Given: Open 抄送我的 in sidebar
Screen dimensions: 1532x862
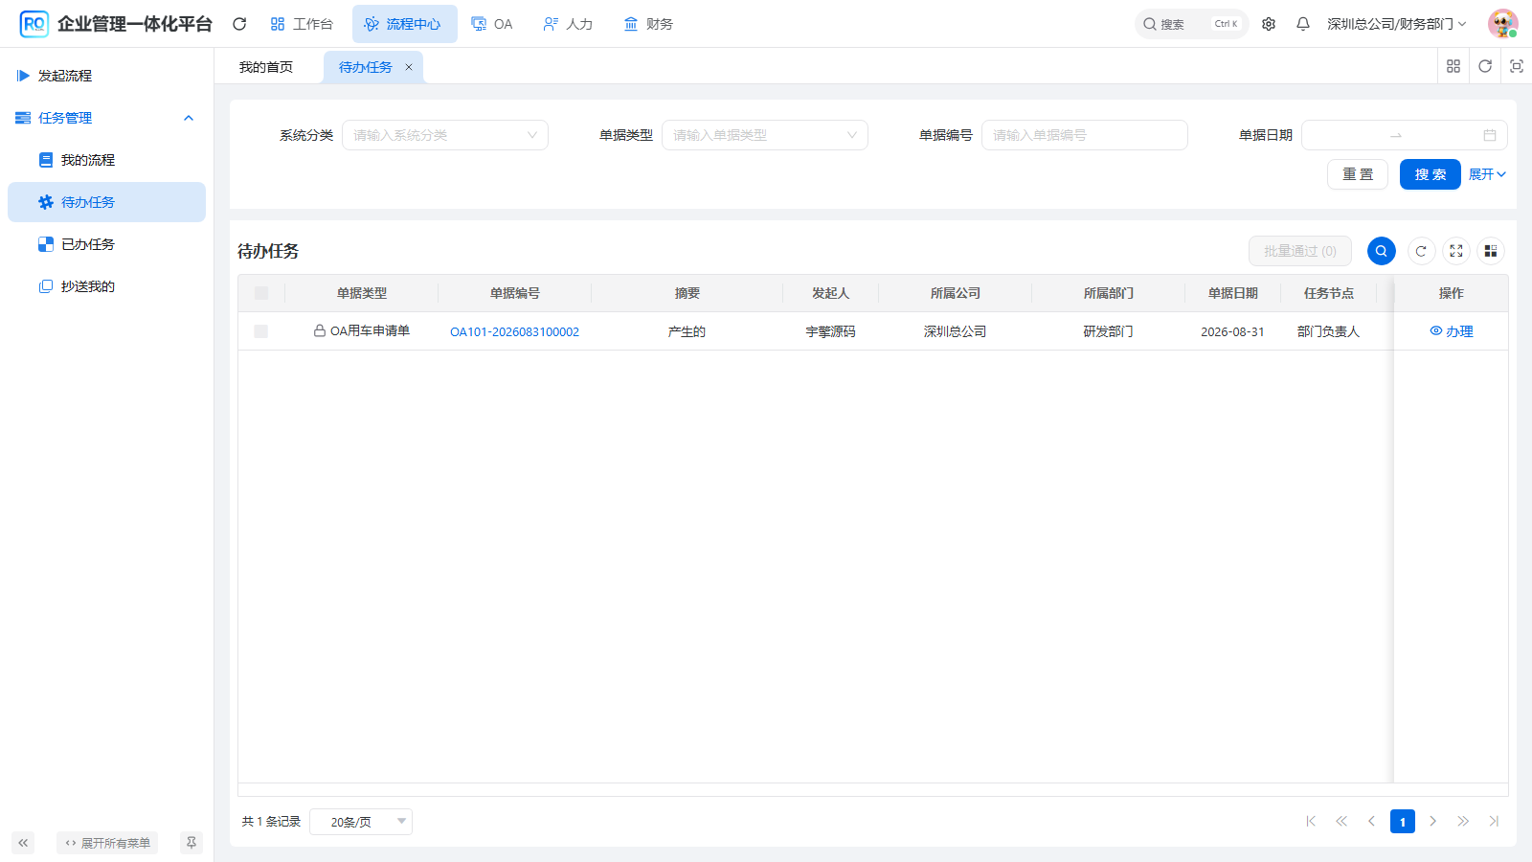Looking at the screenshot, I should [106, 286].
